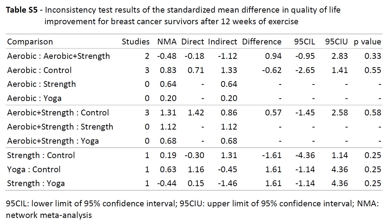Select the Comparison column header
390x224 pixels.
pos(30,42)
